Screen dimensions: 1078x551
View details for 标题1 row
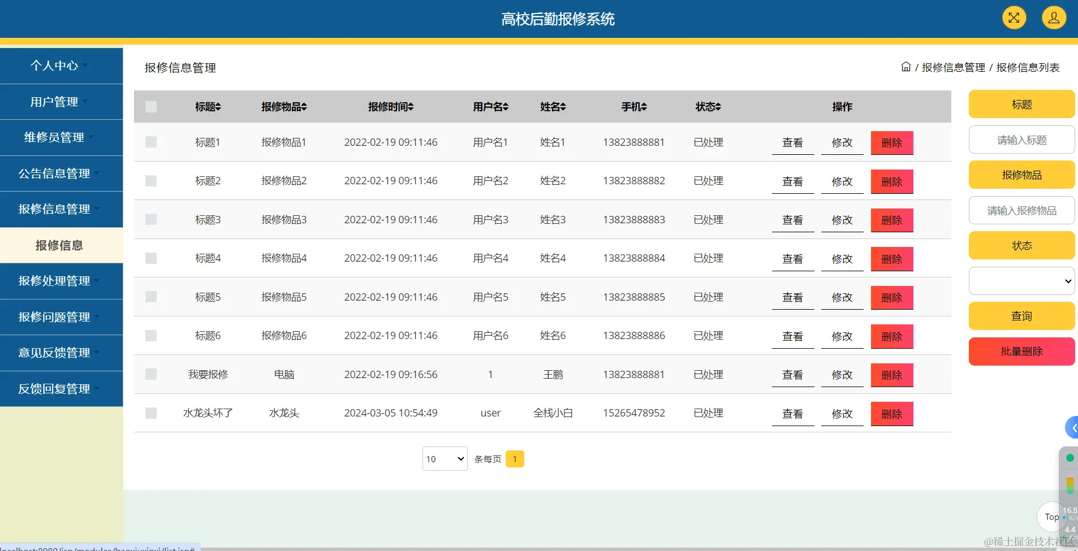tap(792, 143)
